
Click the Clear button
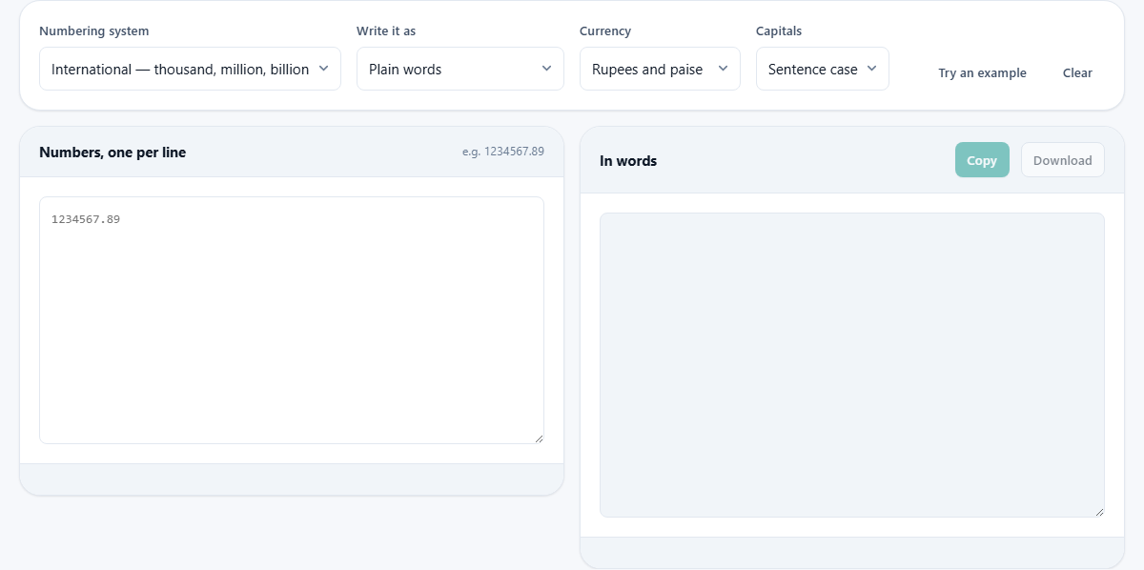[1077, 73]
